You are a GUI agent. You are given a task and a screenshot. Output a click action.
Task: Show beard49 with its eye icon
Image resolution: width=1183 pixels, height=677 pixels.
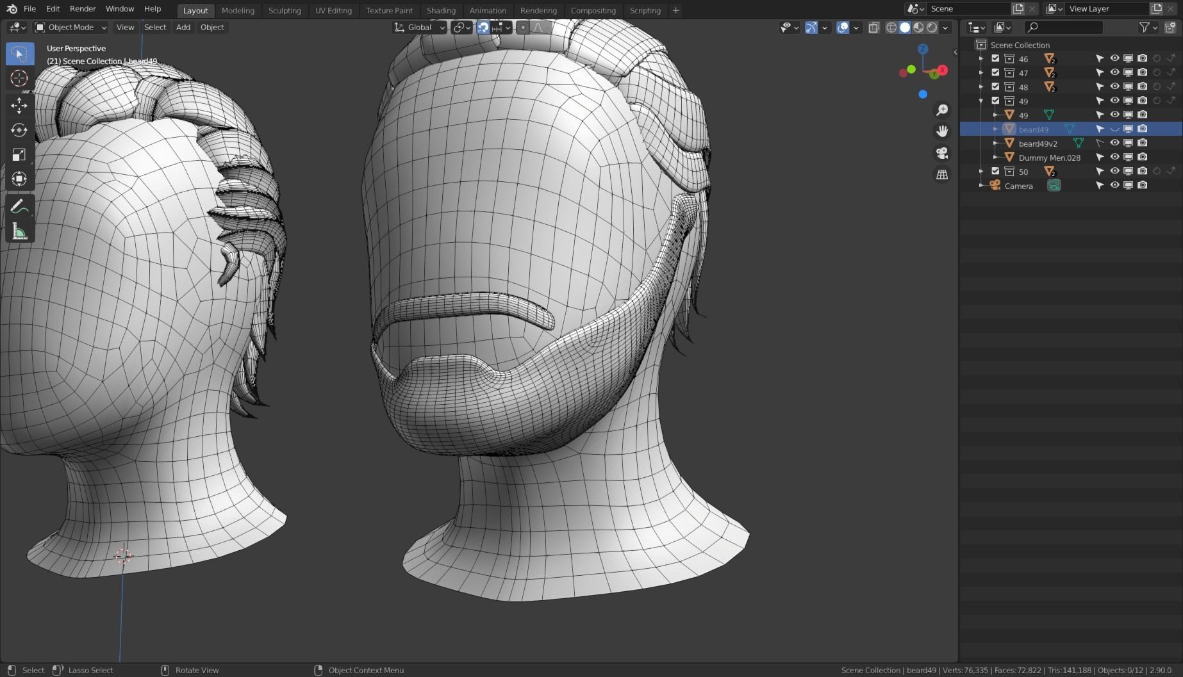[x=1114, y=129]
